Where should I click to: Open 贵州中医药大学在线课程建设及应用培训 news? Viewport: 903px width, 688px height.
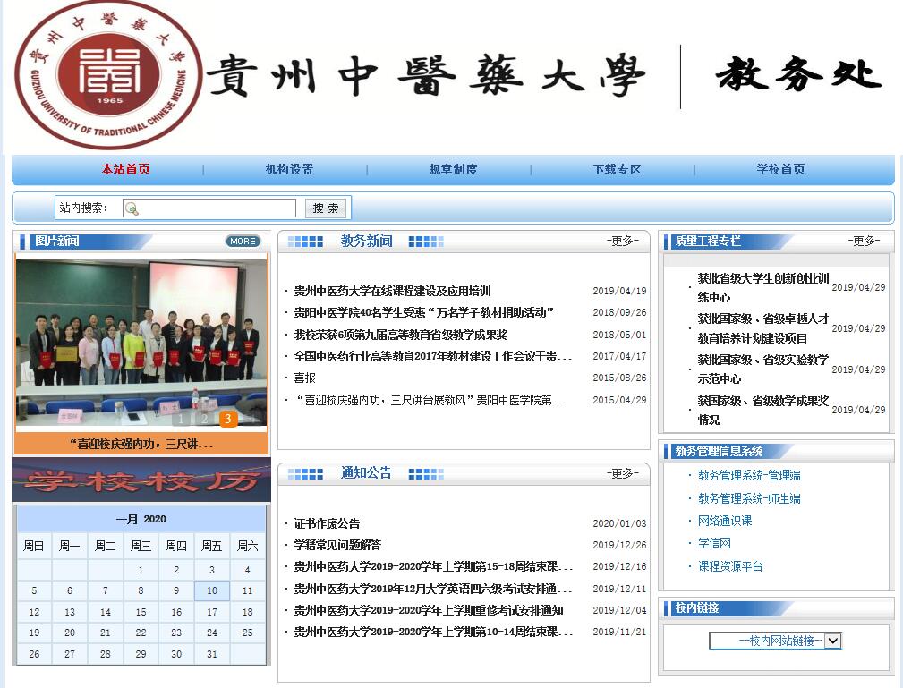point(392,291)
